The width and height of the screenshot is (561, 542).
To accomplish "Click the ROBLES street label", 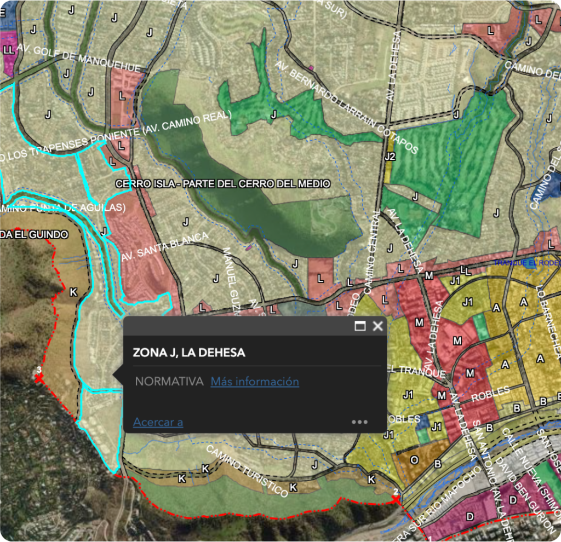I will tap(490, 394).
